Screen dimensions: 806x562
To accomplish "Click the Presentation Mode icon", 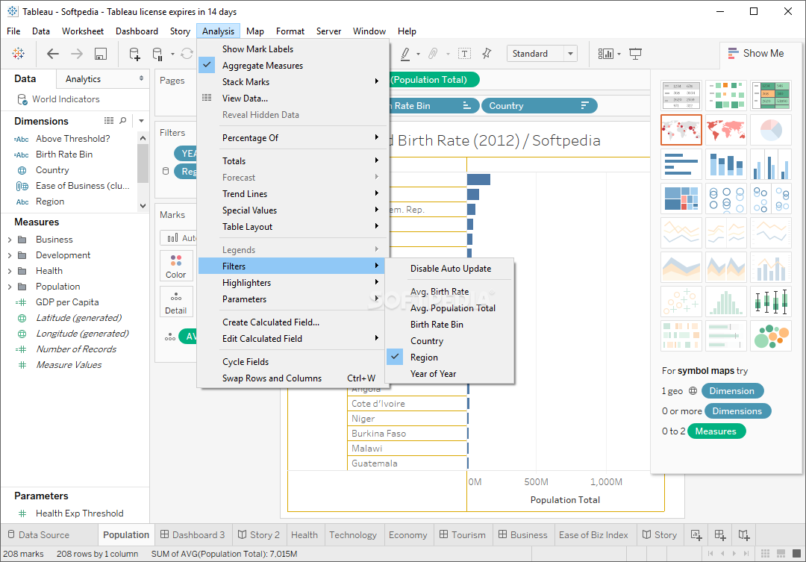I will (635, 54).
